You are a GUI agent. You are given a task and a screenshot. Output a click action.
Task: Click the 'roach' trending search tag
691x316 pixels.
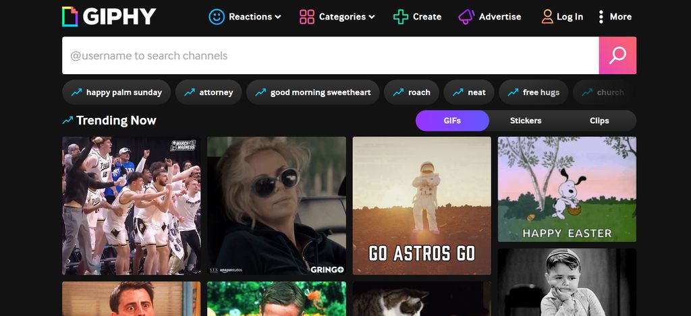point(412,92)
